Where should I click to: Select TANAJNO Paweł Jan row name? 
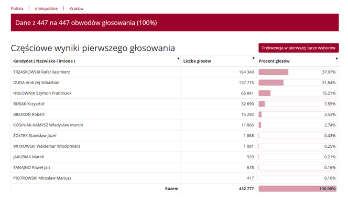[x=31, y=167]
